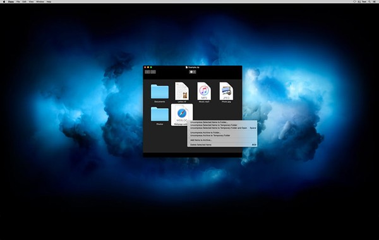Open the Documents folder icon
Image resolution: width=379 pixels, height=240 pixels.
click(x=160, y=92)
